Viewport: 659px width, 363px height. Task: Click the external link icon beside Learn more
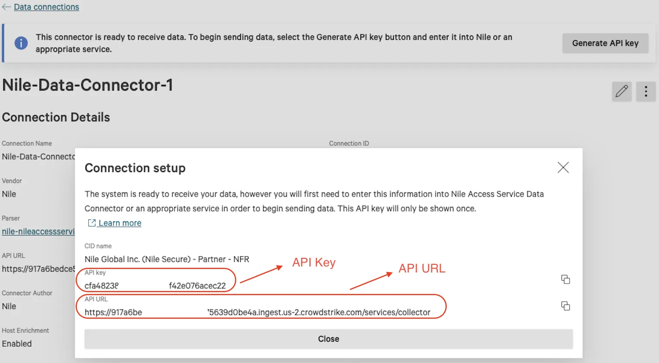[92, 223]
